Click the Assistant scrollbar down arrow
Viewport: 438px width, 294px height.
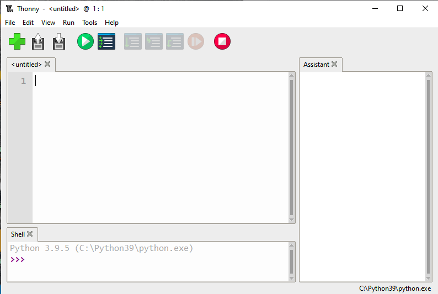point(428,279)
